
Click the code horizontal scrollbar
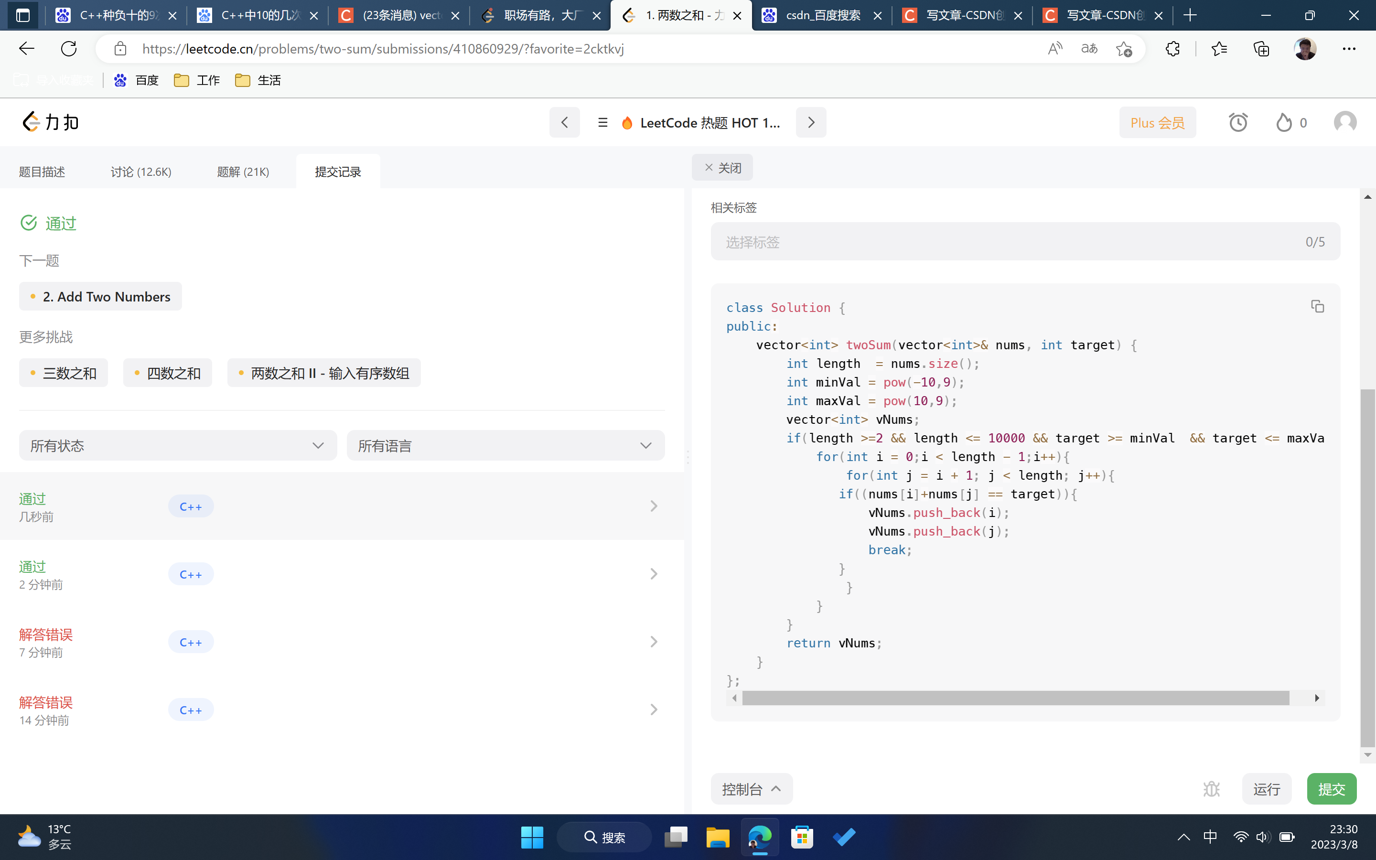tap(1015, 698)
